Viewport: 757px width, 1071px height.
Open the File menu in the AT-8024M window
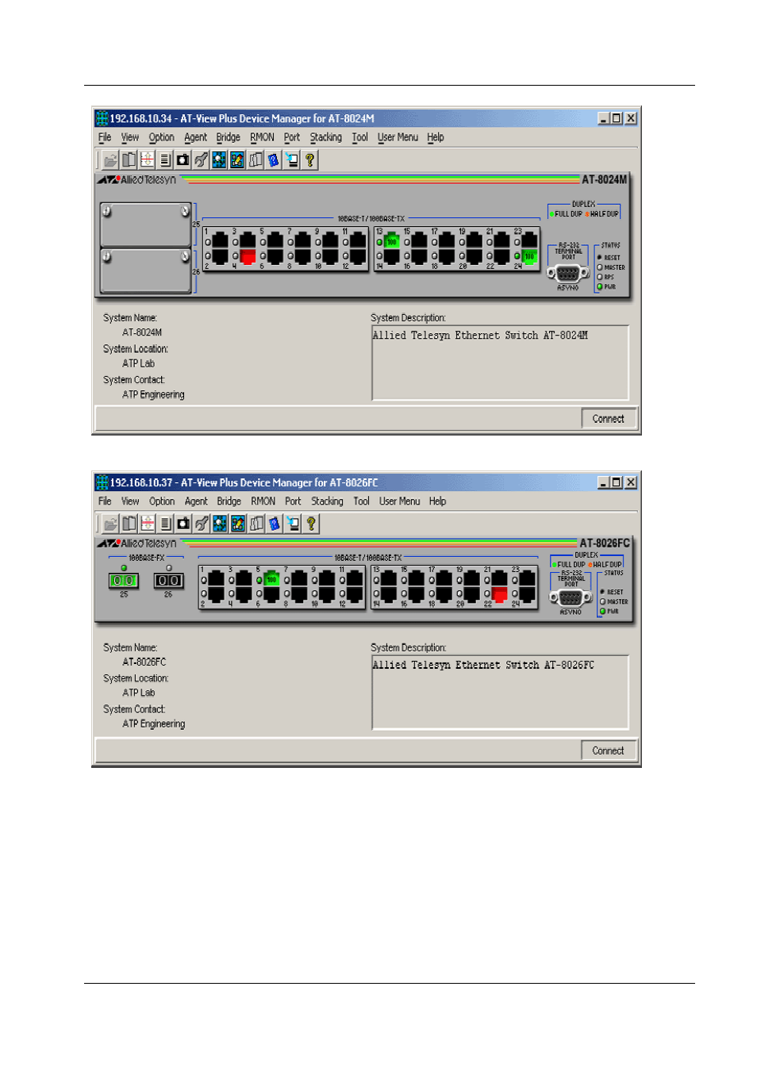[105, 137]
